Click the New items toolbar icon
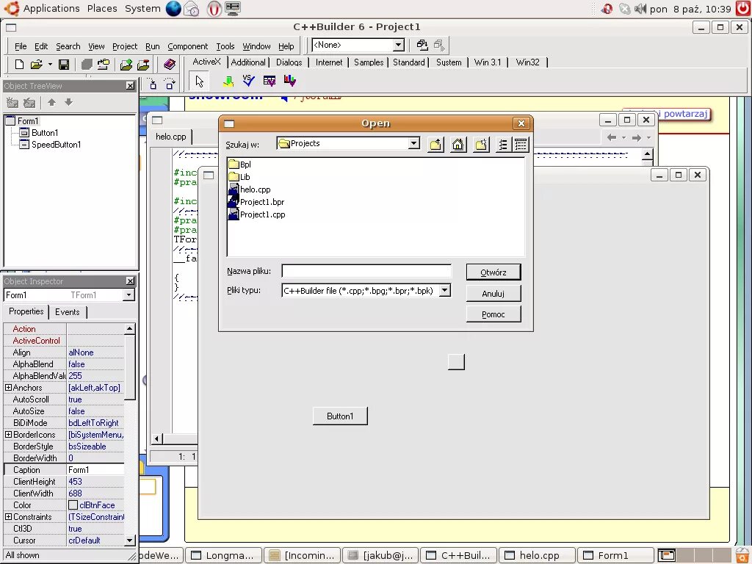Image resolution: width=752 pixels, height=564 pixels. tap(19, 65)
